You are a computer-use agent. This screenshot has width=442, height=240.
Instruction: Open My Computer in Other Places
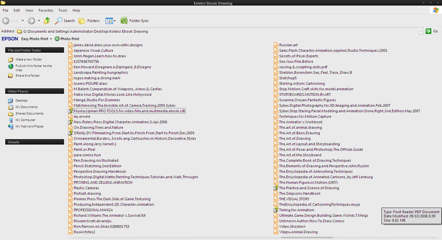26,120
